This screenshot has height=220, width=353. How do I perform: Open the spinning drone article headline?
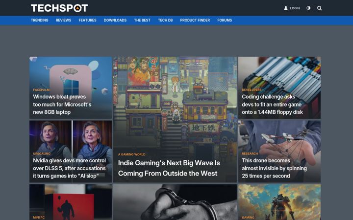[x=274, y=168]
